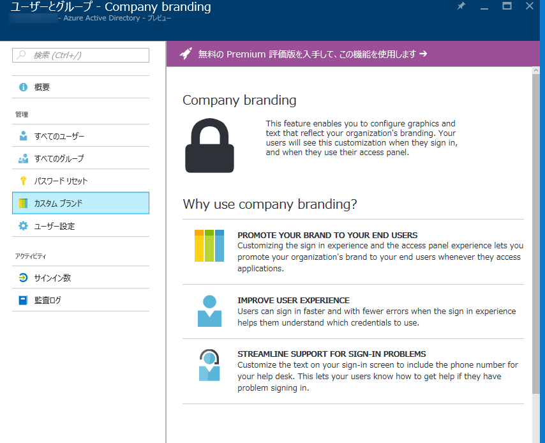The width and height of the screenshot is (545, 443).
Task: Focus the 検索 (Ctrl+/) search box
Action: 80,55
